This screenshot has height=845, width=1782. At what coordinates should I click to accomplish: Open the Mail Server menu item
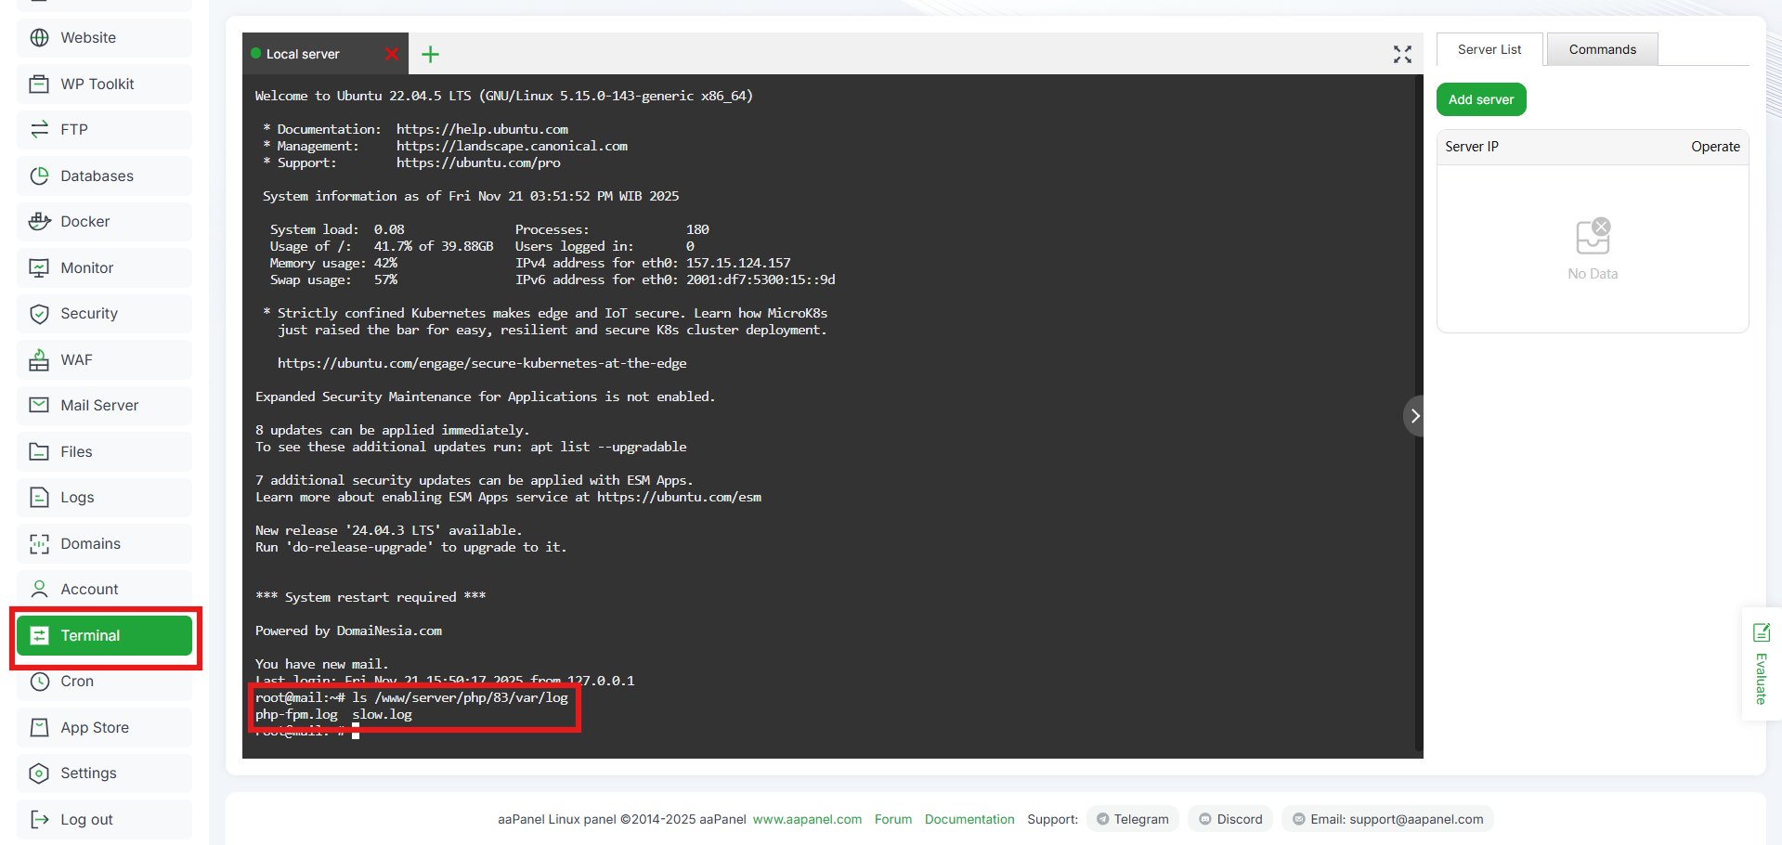tap(104, 405)
